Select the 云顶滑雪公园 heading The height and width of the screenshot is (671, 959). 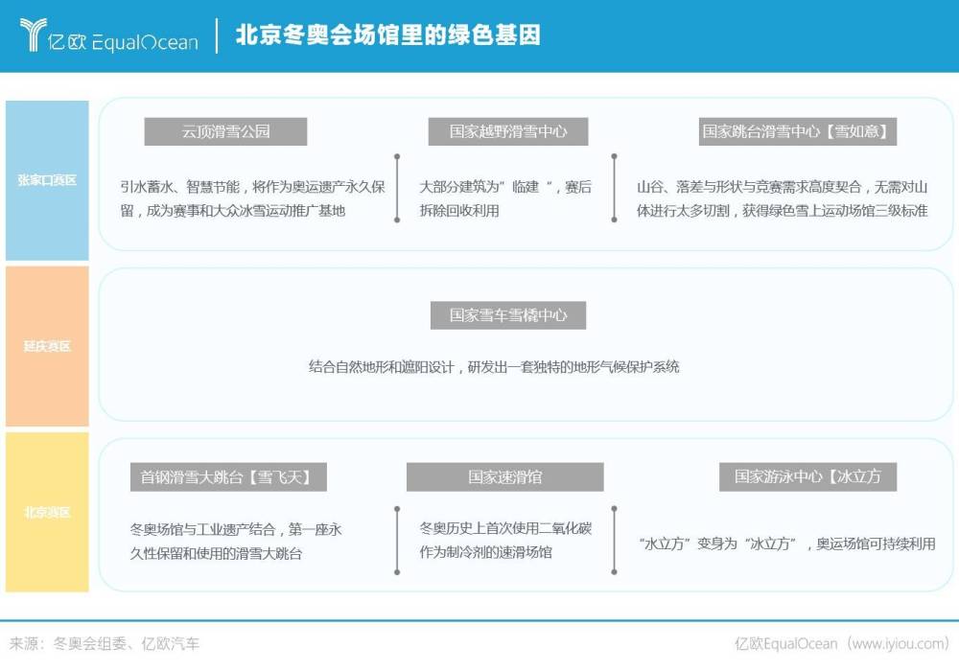click(x=225, y=131)
